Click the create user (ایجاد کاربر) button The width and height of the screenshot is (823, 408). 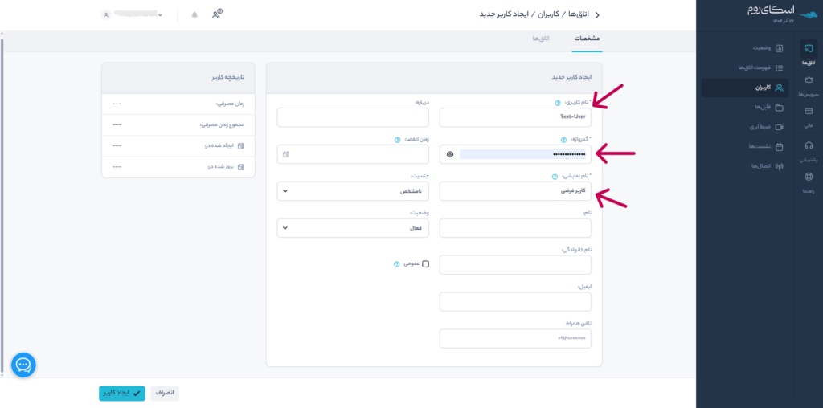point(122,393)
